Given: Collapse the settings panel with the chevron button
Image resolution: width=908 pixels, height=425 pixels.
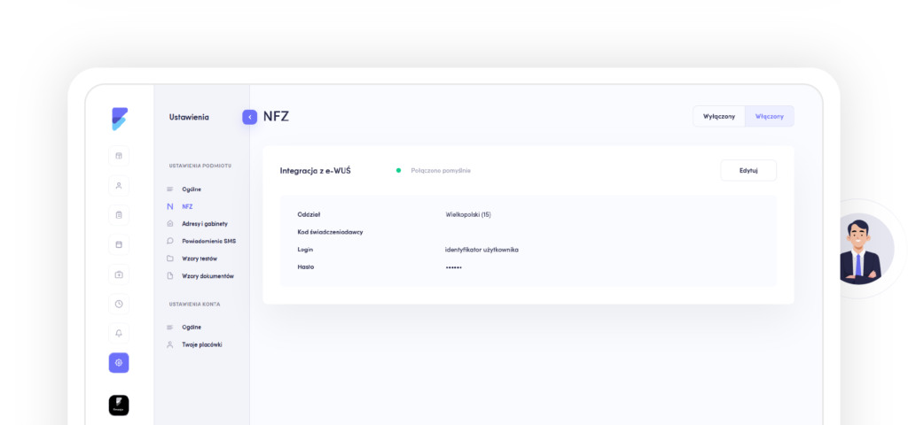Looking at the screenshot, I should point(249,117).
